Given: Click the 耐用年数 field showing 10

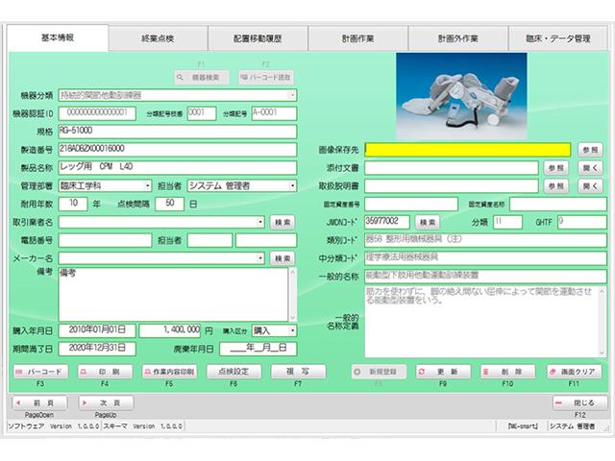Looking at the screenshot, I should click(x=73, y=204).
